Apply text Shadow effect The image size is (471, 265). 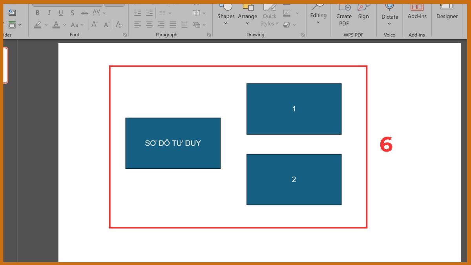point(72,13)
